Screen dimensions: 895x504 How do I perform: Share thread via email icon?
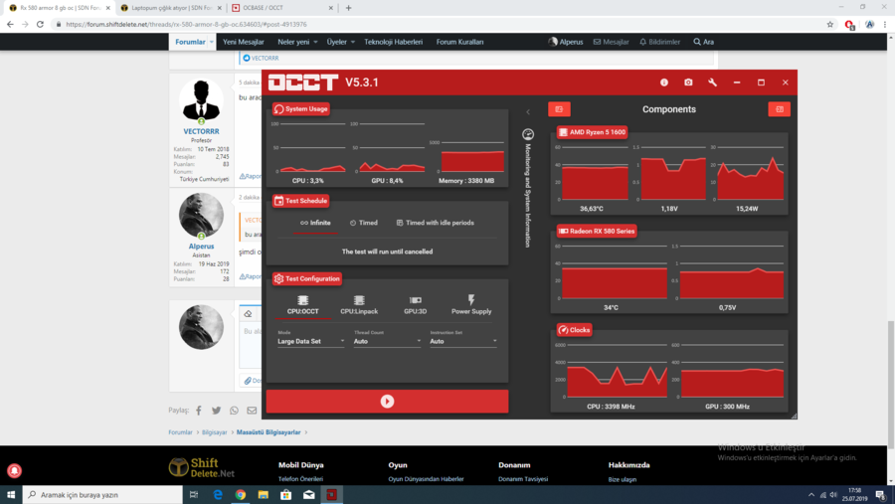pyautogui.click(x=252, y=411)
